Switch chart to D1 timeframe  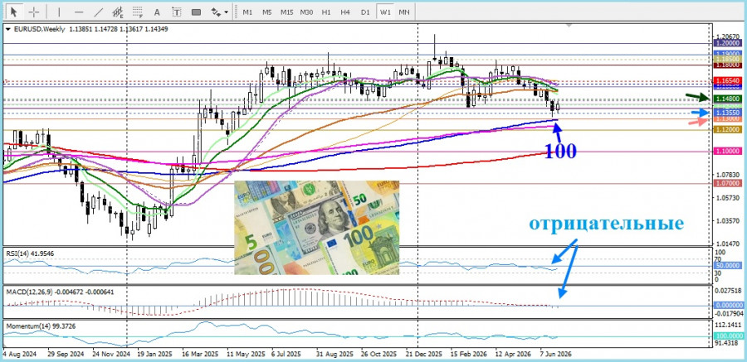365,12
